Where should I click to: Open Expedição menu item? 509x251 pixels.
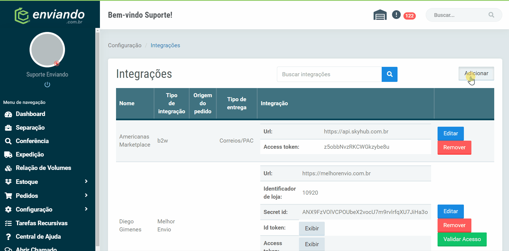point(30,154)
